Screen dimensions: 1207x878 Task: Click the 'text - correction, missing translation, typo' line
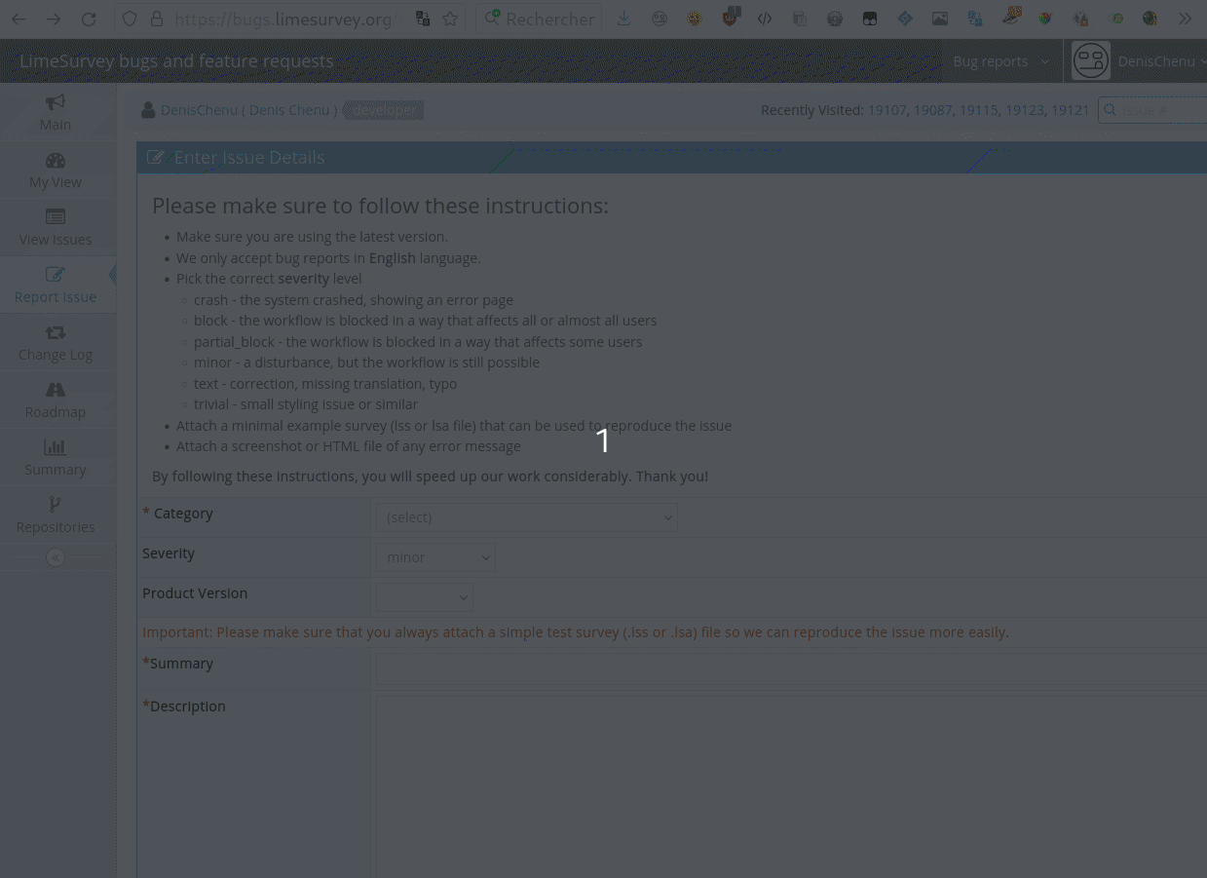point(325,384)
